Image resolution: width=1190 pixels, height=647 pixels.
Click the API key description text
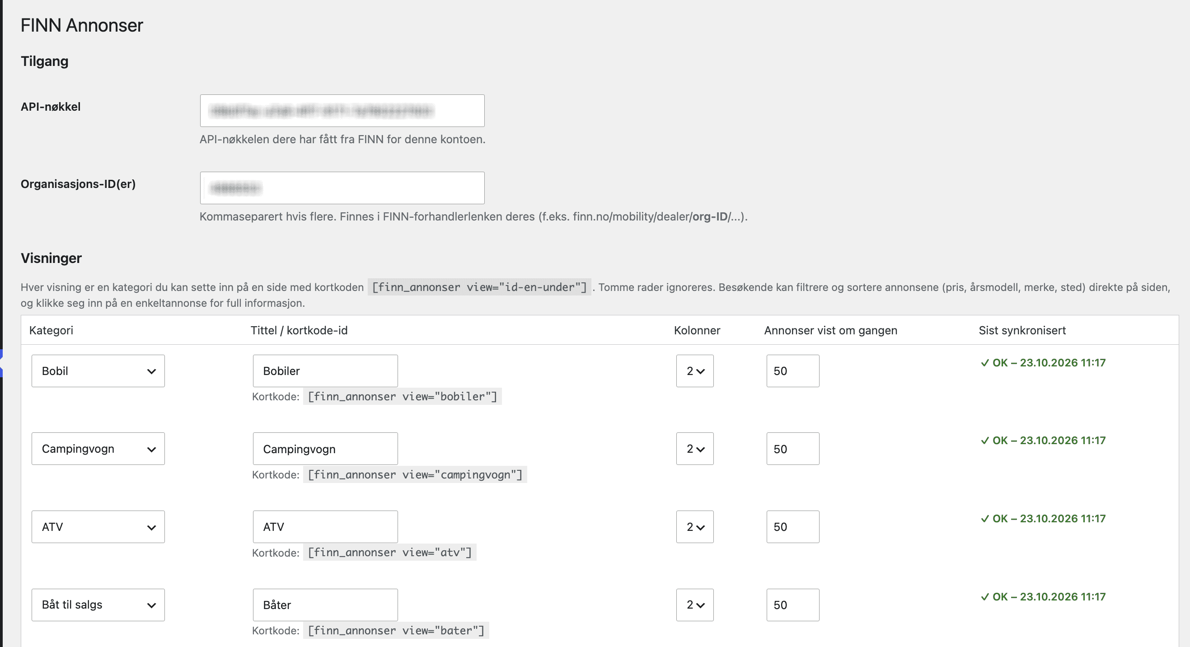tap(342, 139)
